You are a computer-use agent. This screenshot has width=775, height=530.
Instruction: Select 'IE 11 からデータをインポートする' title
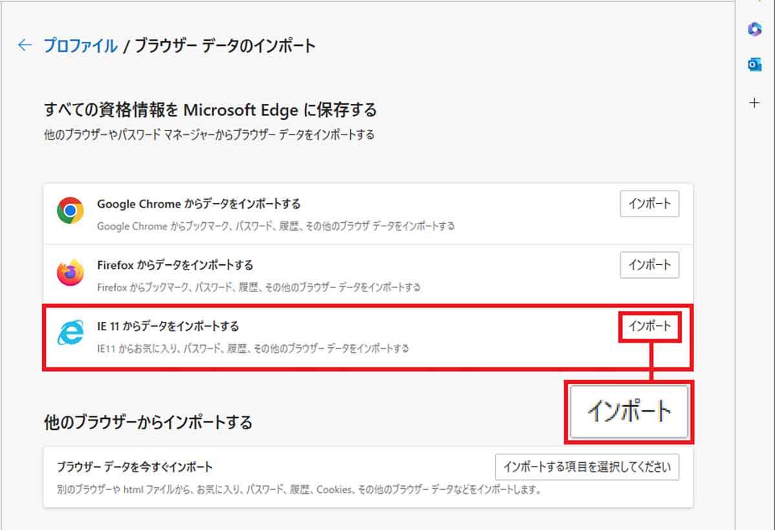(168, 326)
